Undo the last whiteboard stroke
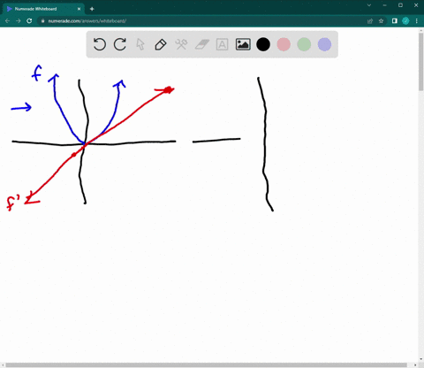Screen dimensions: 424x368 click(x=100, y=44)
